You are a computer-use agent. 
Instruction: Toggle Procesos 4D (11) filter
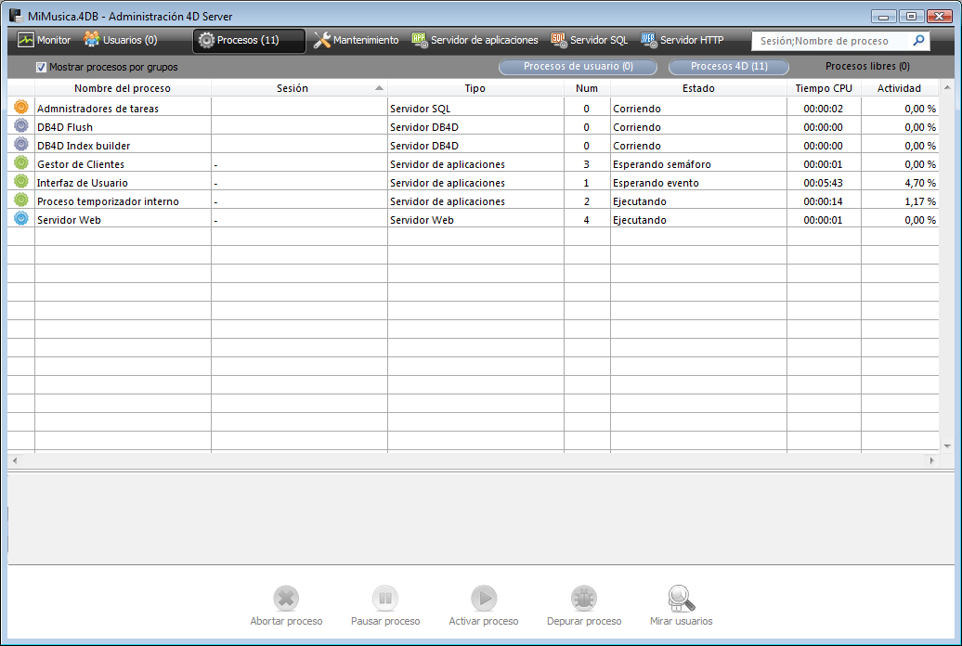click(x=729, y=66)
